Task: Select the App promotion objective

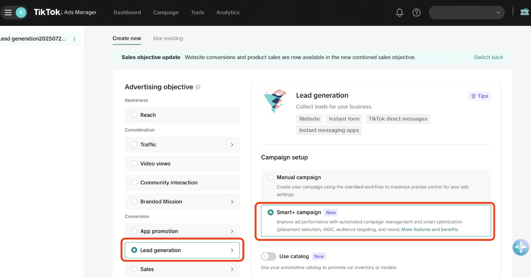Action: [182, 231]
